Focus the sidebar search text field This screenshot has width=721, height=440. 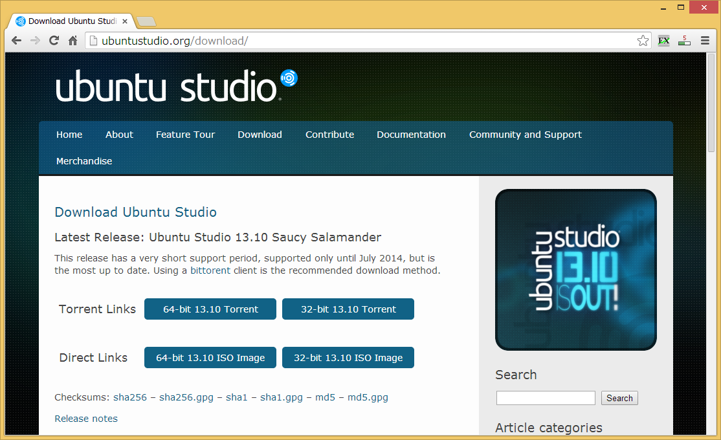pyautogui.click(x=546, y=398)
